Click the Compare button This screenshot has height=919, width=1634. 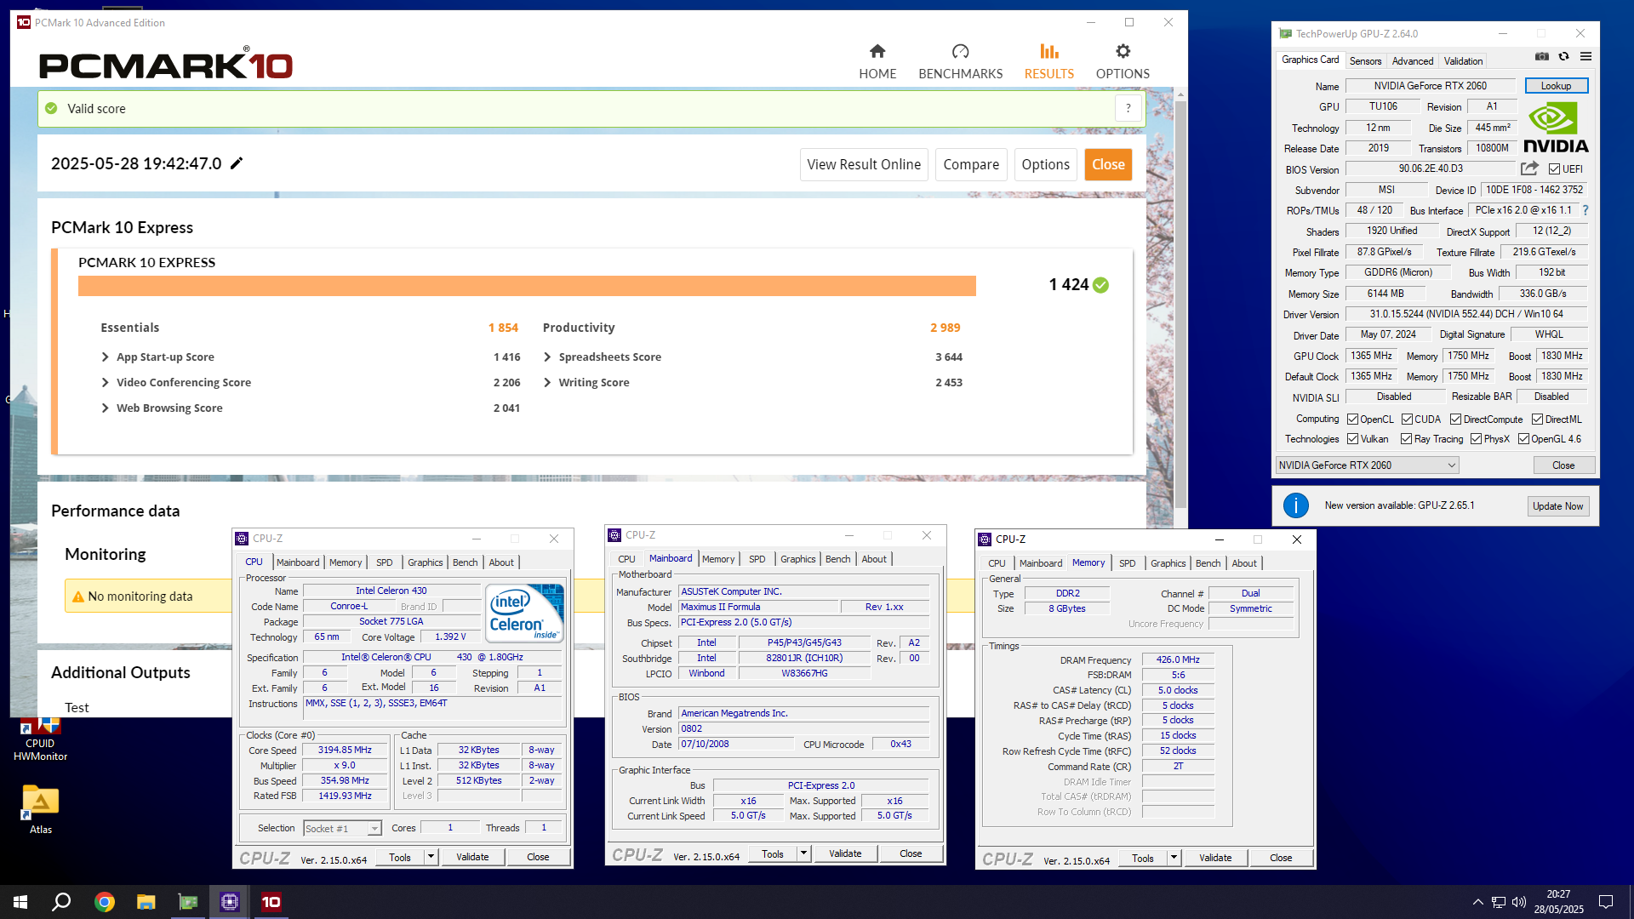pos(971,164)
